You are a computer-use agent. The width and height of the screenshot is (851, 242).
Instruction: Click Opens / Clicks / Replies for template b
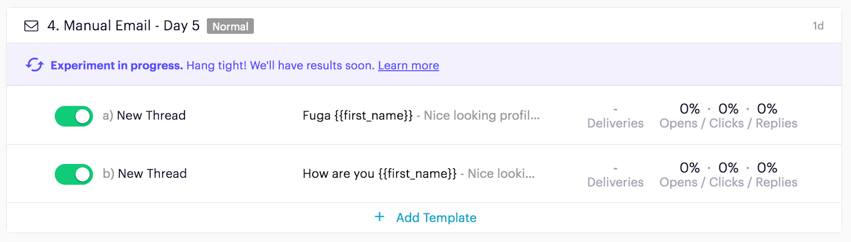728,182
